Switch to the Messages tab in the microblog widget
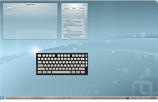 [x=82, y=8]
